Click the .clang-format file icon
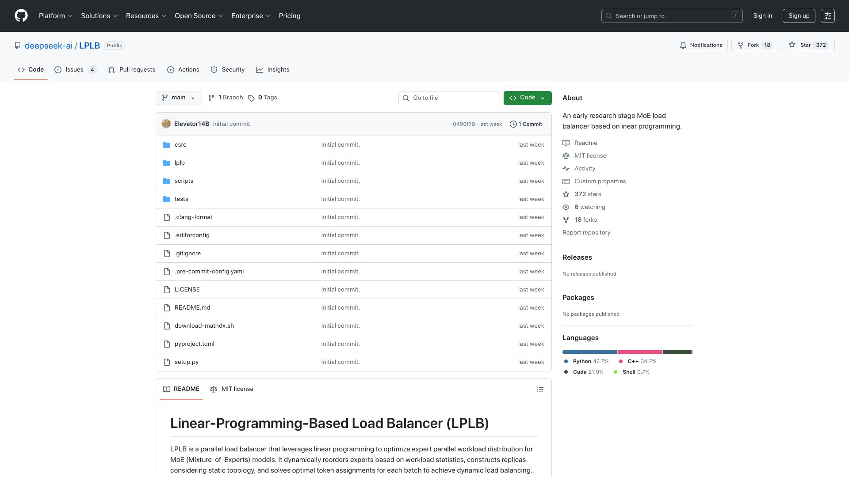Image resolution: width=849 pixels, height=477 pixels. [167, 217]
